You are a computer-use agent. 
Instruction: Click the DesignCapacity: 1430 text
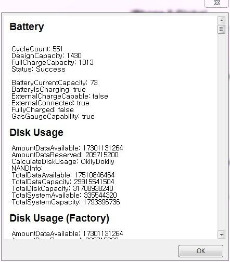(x=46, y=56)
